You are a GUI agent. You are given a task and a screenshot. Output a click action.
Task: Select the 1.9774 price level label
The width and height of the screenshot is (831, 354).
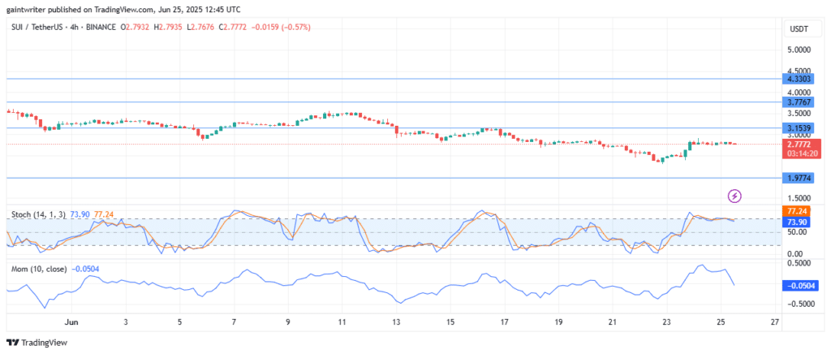(x=799, y=179)
